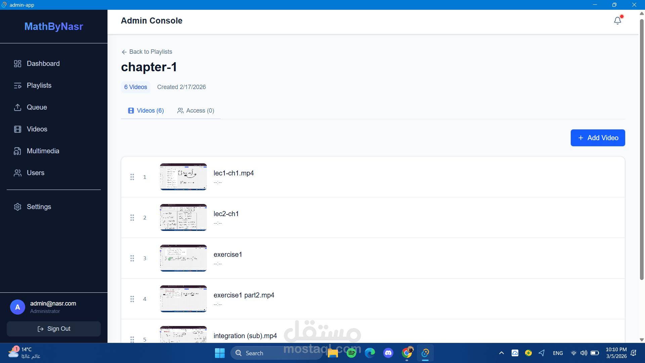Open the notifications bell icon

[x=617, y=21]
